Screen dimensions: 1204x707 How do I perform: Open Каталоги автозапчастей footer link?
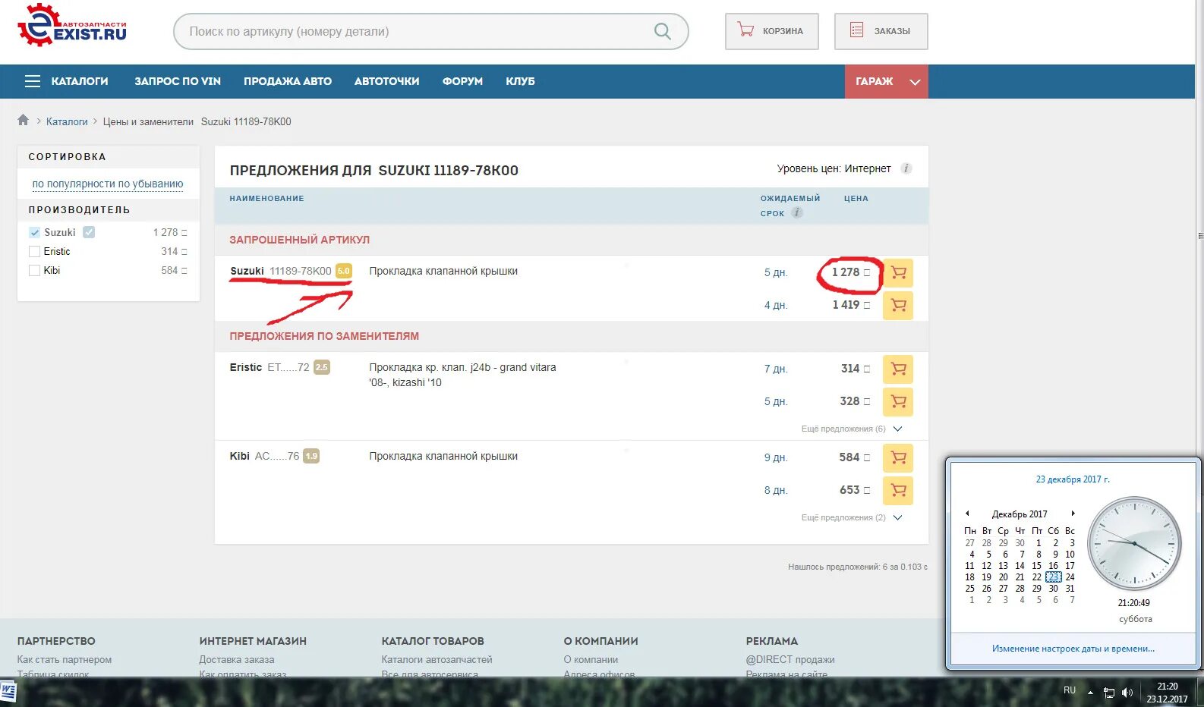437,659
